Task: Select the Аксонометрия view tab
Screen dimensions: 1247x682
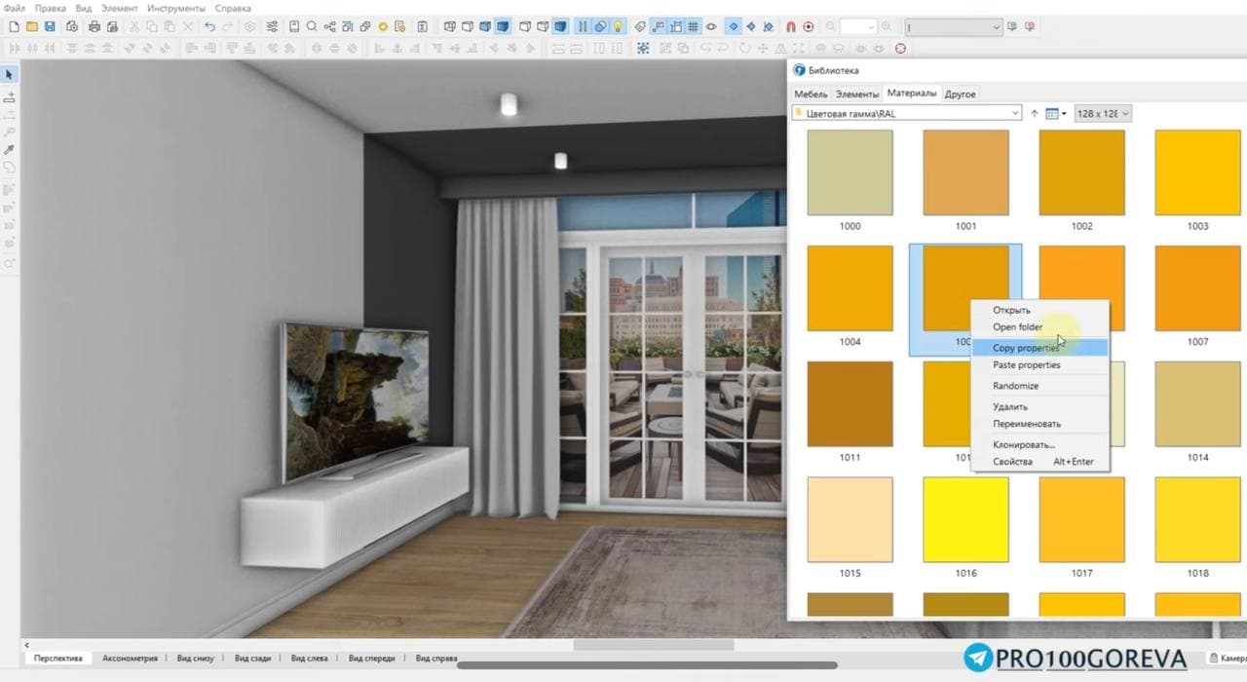Action: click(x=130, y=659)
